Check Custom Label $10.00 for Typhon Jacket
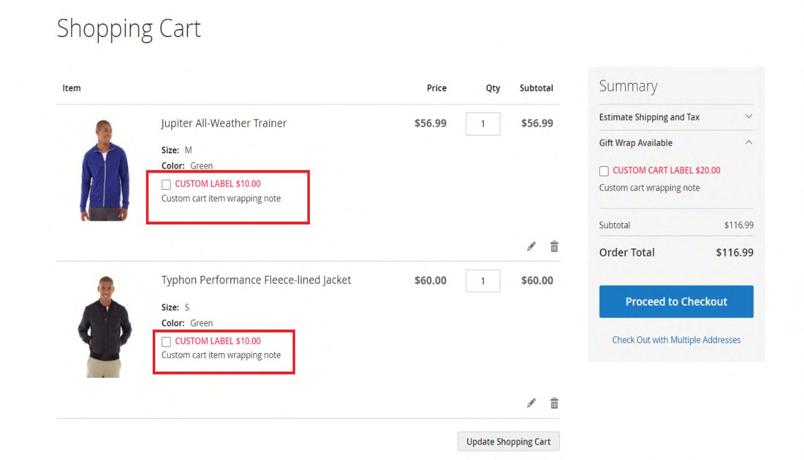804x460 pixels. point(166,341)
